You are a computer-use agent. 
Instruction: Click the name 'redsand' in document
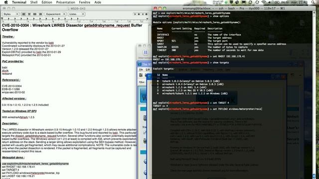click(7, 74)
